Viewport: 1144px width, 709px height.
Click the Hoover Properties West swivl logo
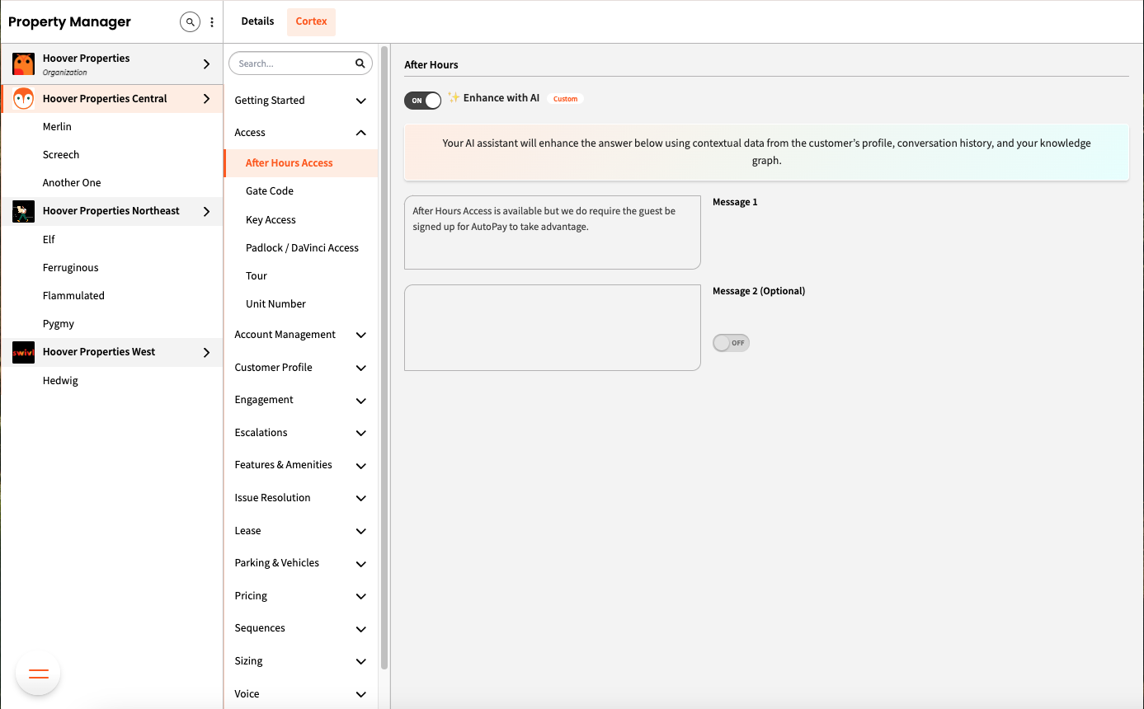point(23,353)
